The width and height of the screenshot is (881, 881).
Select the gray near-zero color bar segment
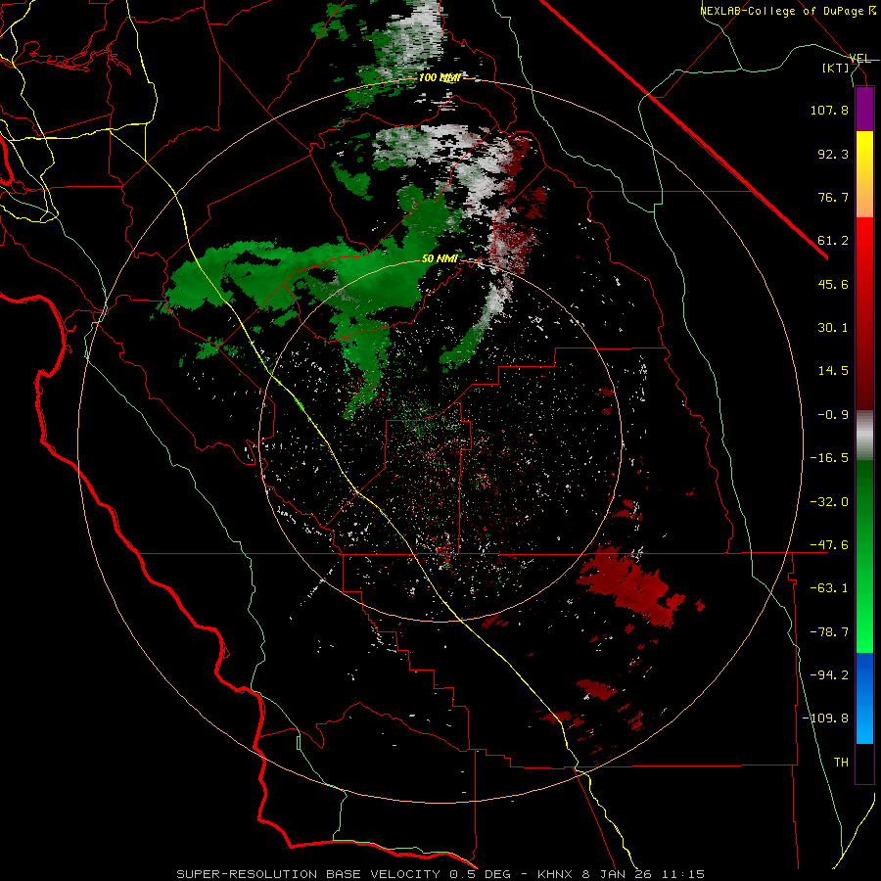[x=864, y=436]
